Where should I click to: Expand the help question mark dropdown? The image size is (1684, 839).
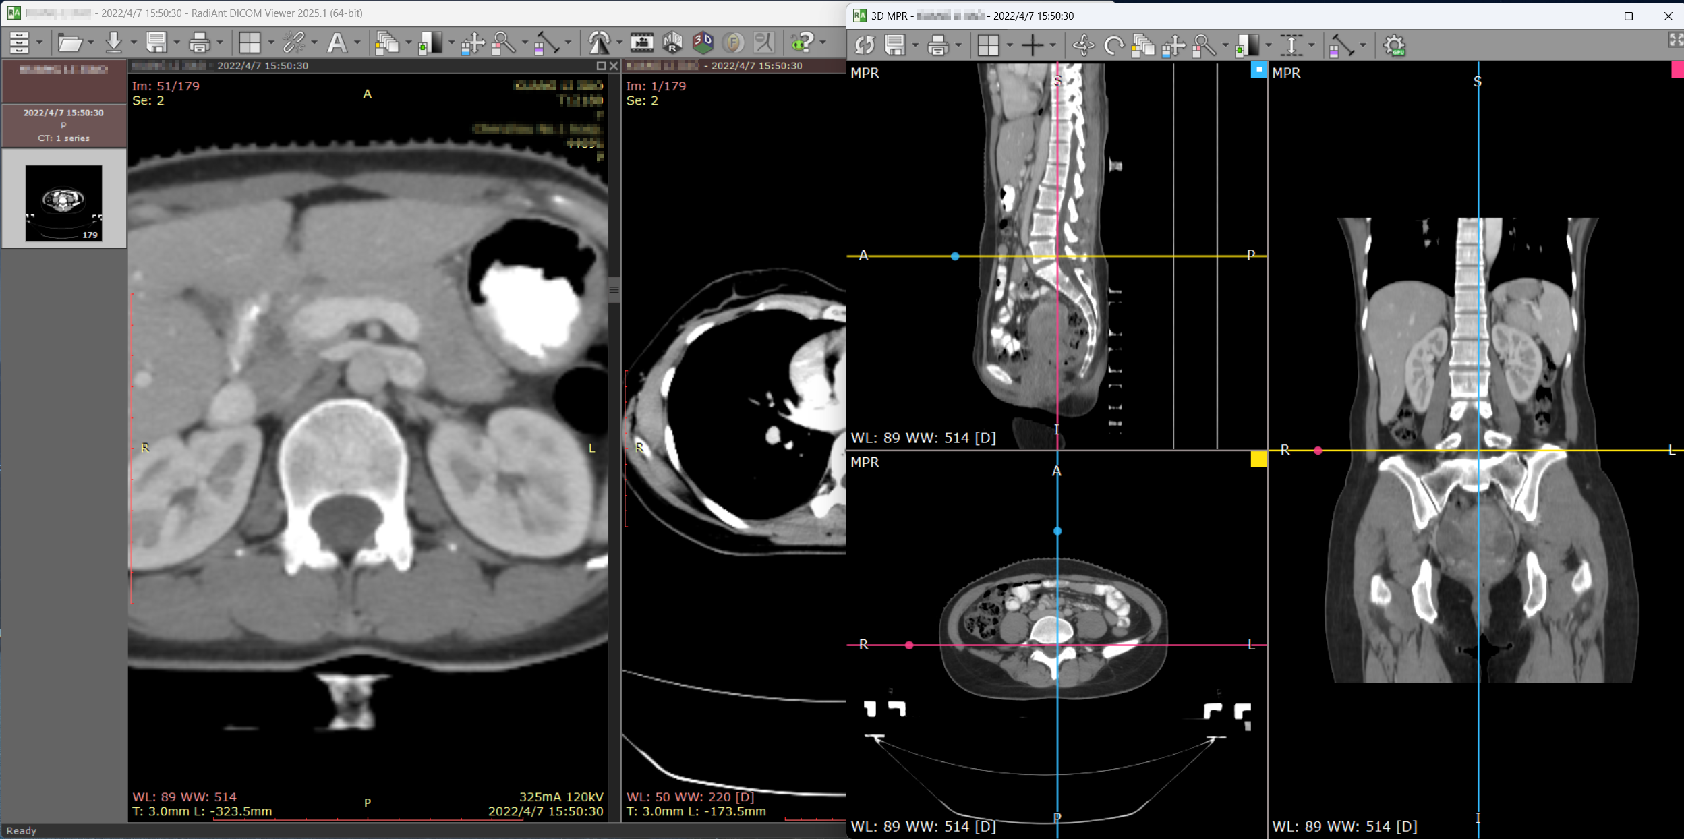pyautogui.click(x=823, y=44)
